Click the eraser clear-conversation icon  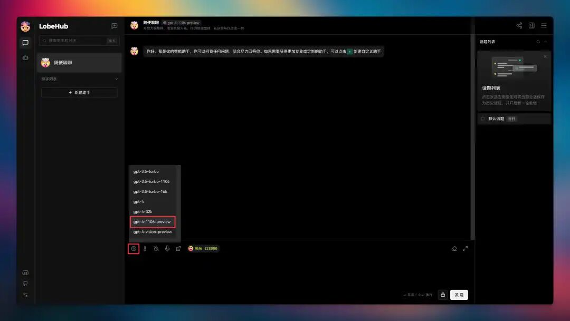point(454,248)
